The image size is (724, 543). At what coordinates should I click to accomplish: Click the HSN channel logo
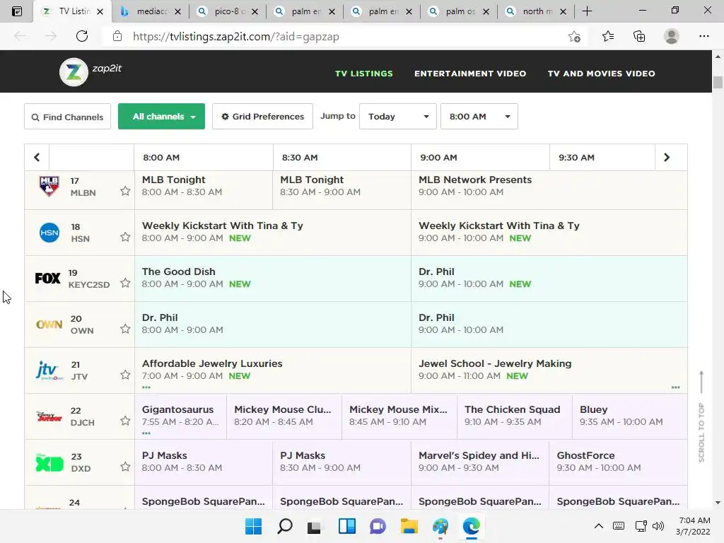click(49, 232)
